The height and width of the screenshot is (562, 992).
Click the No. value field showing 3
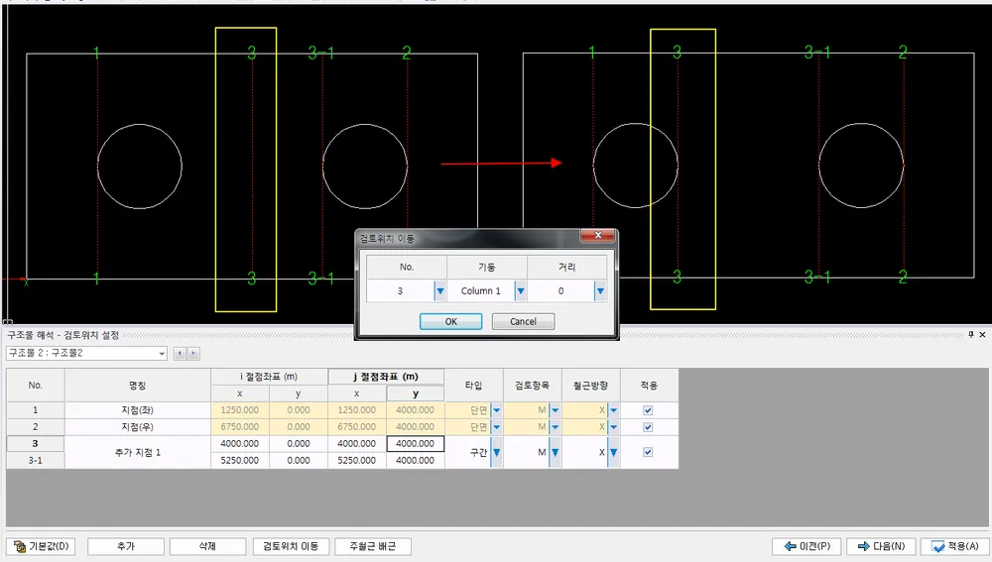pos(400,290)
